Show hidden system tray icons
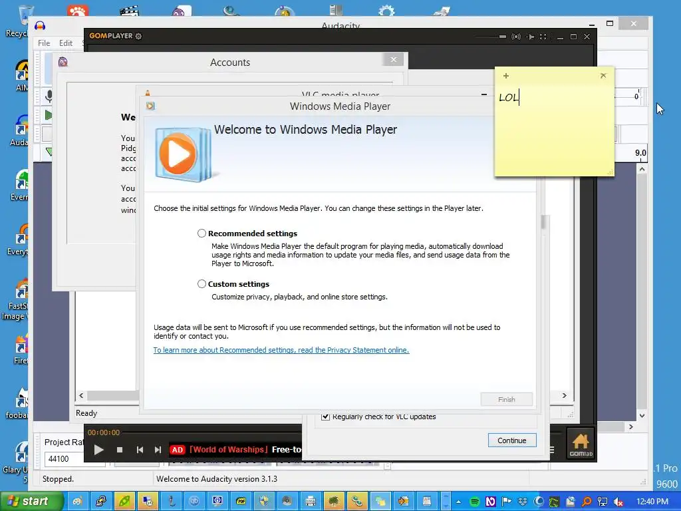 pyautogui.click(x=458, y=502)
